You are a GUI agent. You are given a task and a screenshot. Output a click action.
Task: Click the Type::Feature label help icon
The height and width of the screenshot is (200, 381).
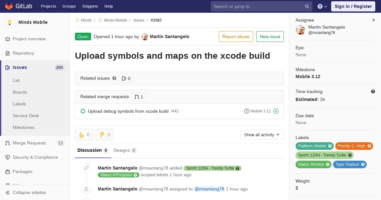tap(363, 164)
